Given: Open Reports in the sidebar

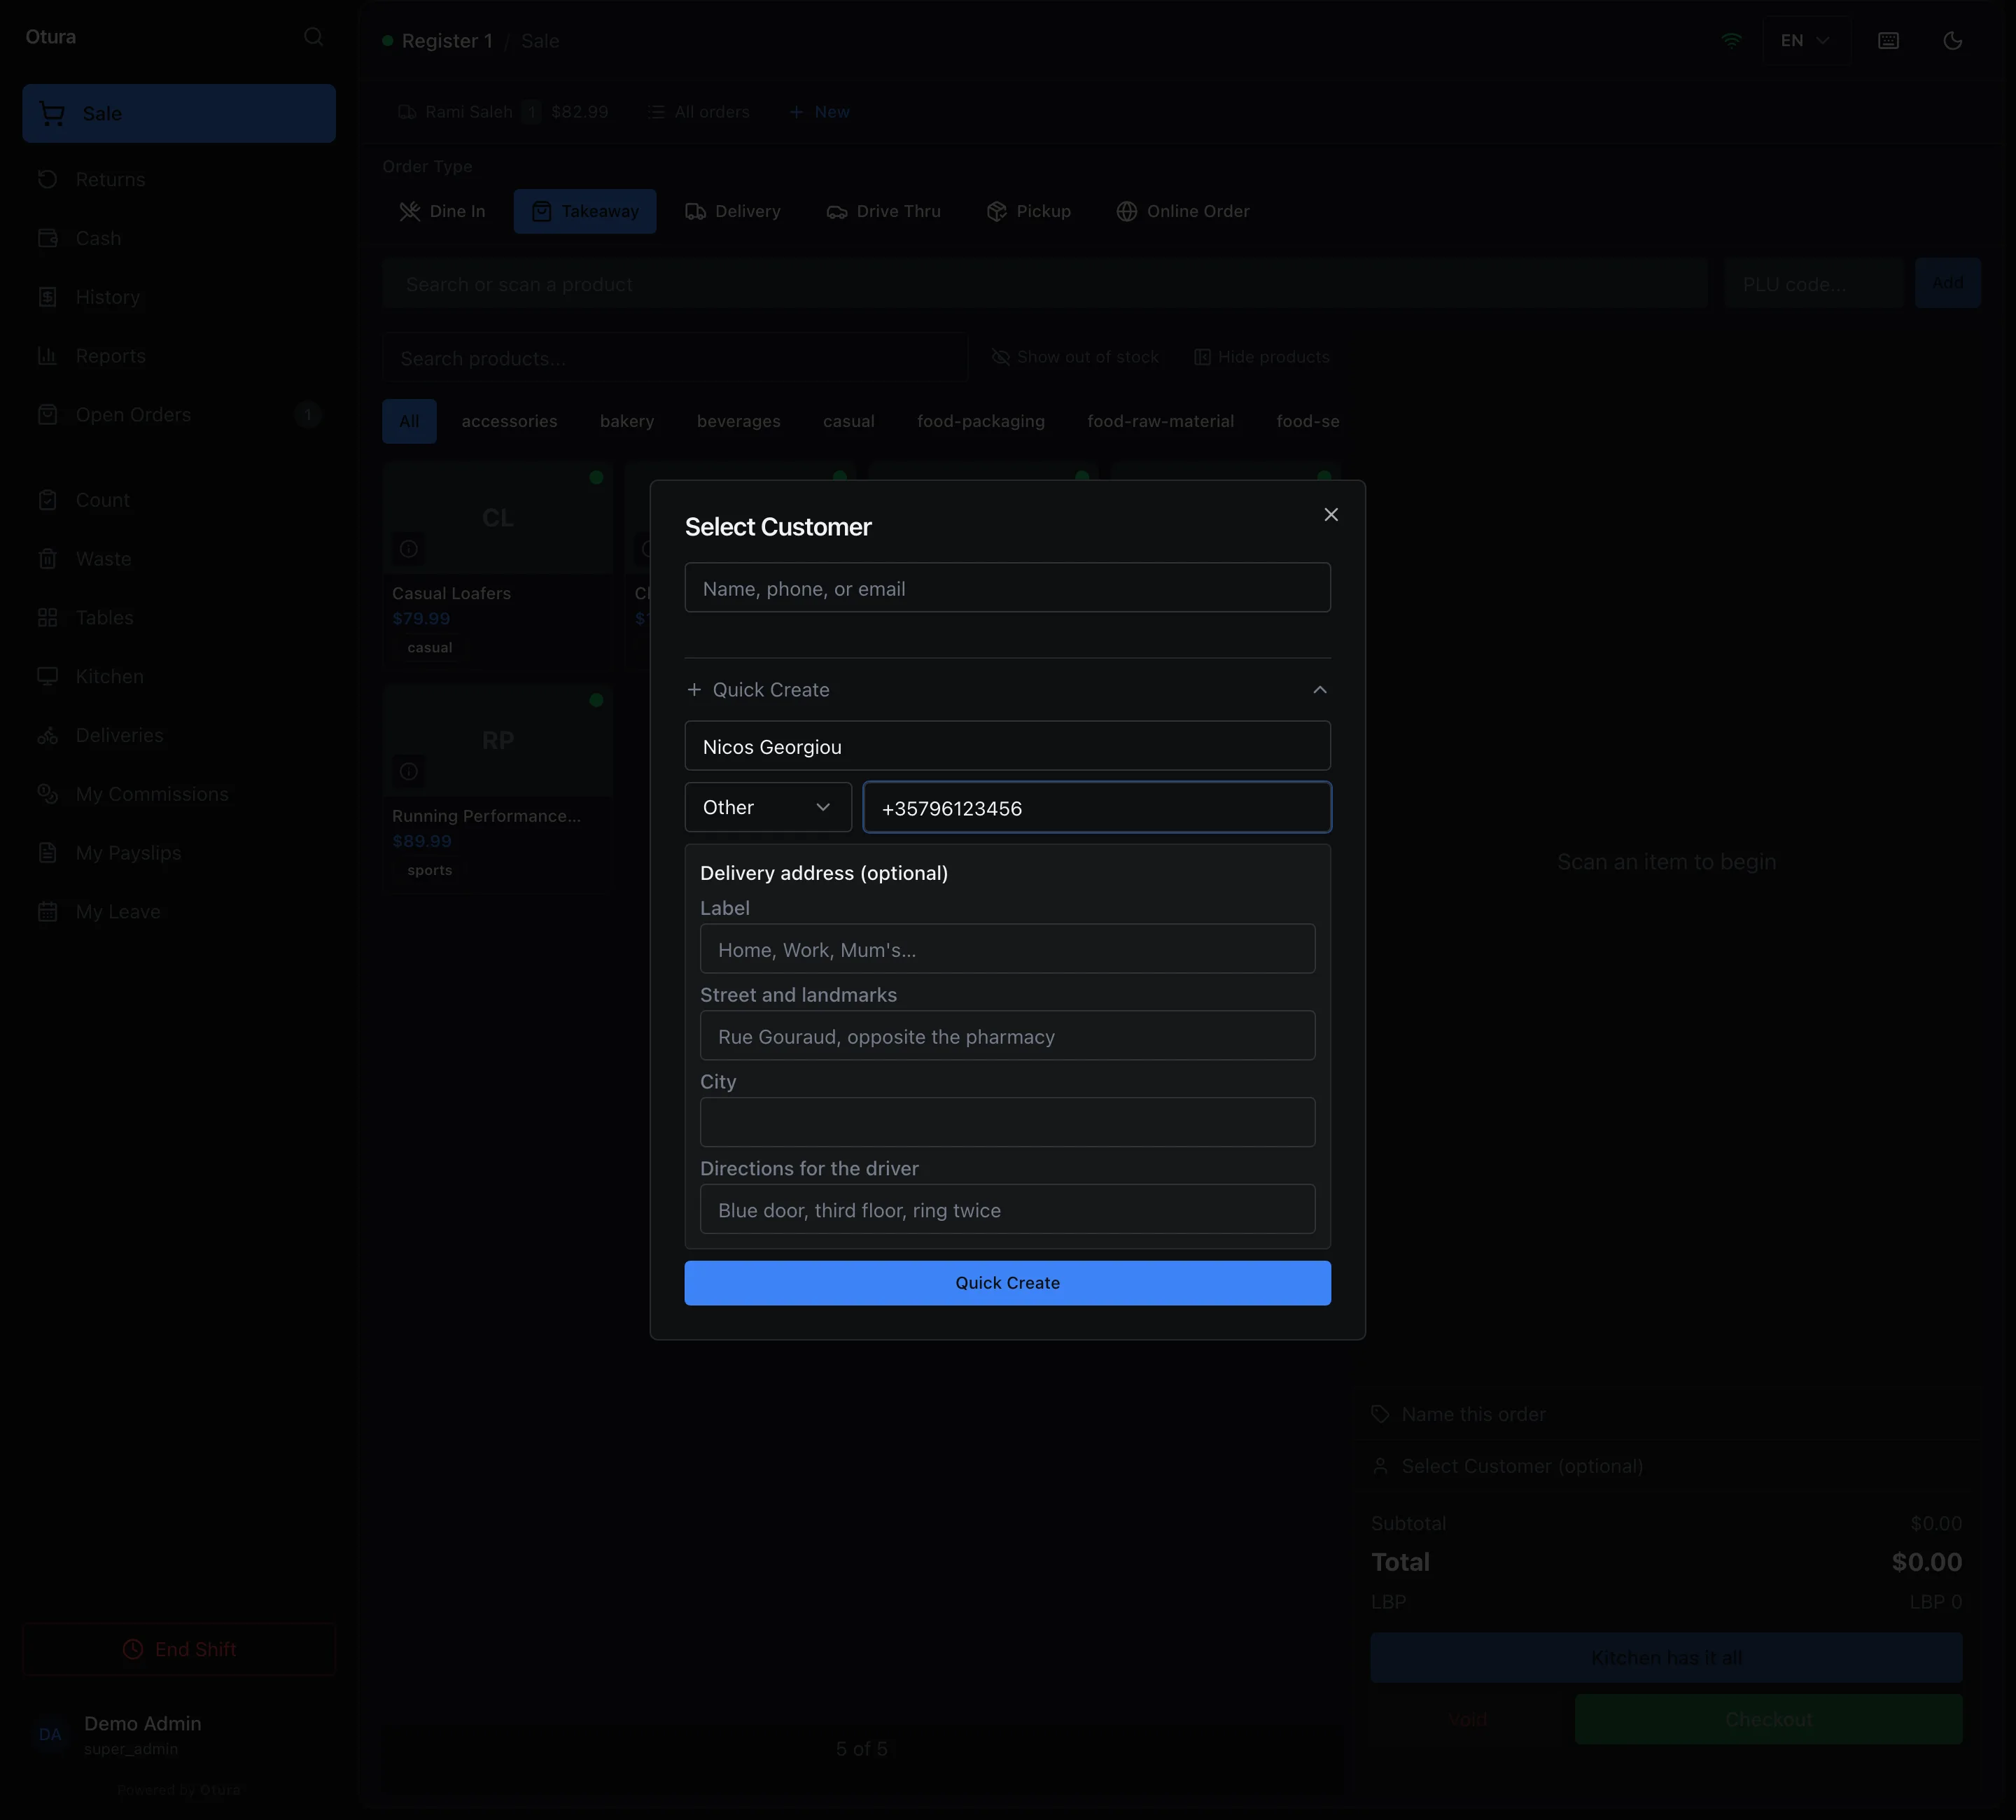Looking at the screenshot, I should [x=179, y=356].
